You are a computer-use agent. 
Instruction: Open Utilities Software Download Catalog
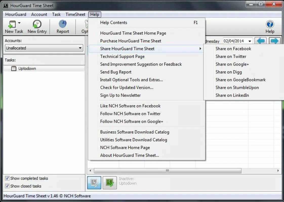click(147, 140)
